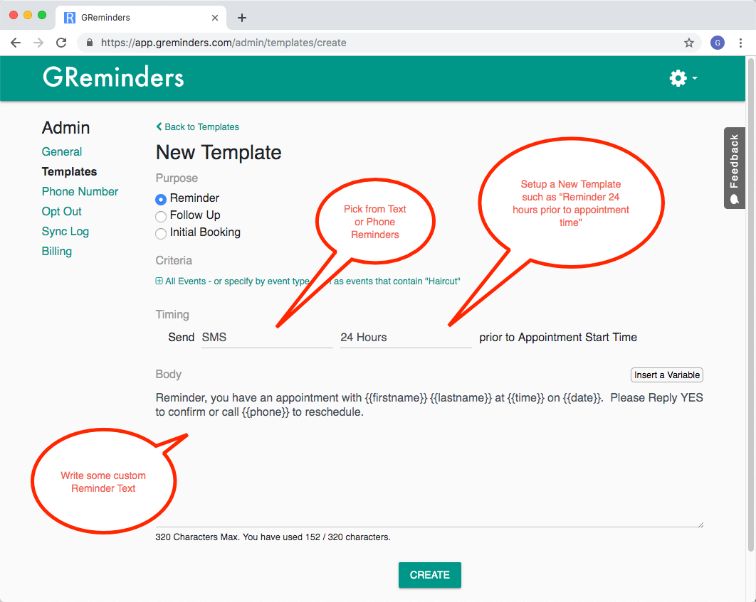Click into the Body text area
The image size is (756, 602).
(429, 457)
